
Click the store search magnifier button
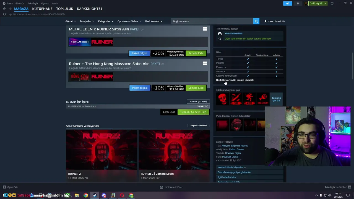(256, 21)
